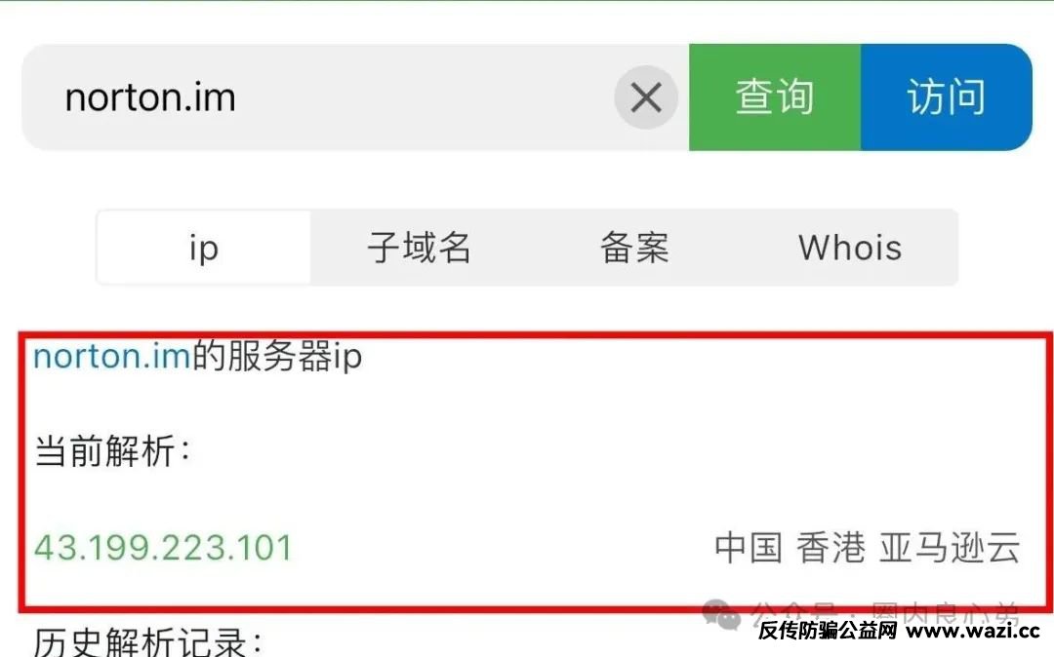Screen dimensions: 1054x657
Task: Click the IP address 43.199.223.101
Action: pyautogui.click(x=163, y=548)
